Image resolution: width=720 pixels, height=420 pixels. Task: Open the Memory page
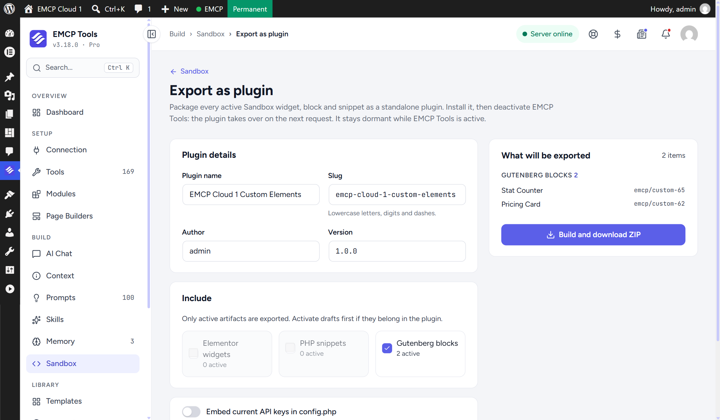(83, 341)
